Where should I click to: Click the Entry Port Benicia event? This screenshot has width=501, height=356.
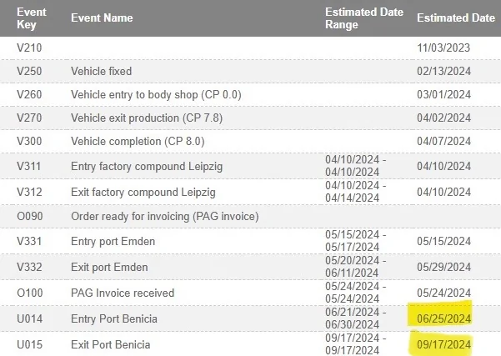click(116, 318)
